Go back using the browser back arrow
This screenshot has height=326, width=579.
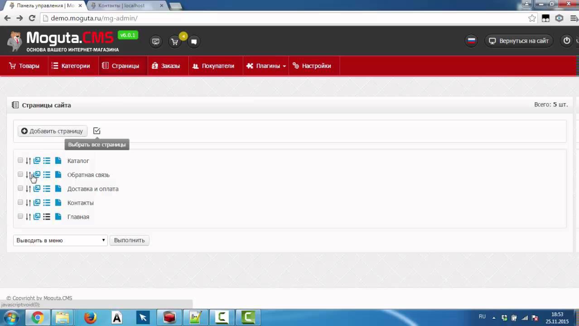point(7,18)
